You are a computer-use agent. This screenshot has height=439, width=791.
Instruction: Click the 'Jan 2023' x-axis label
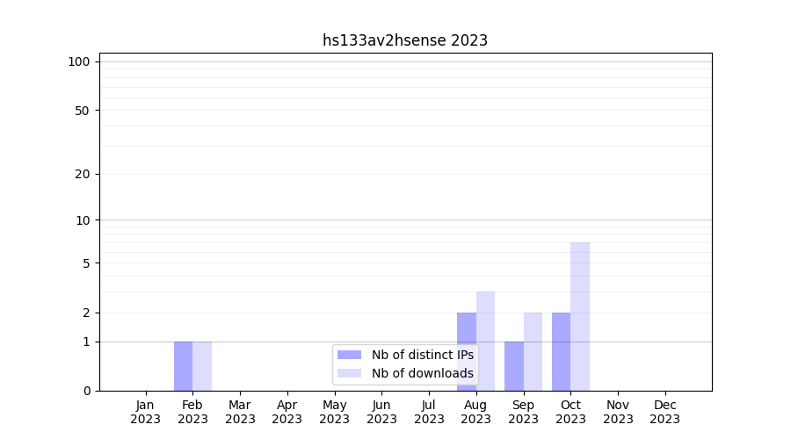coord(146,412)
